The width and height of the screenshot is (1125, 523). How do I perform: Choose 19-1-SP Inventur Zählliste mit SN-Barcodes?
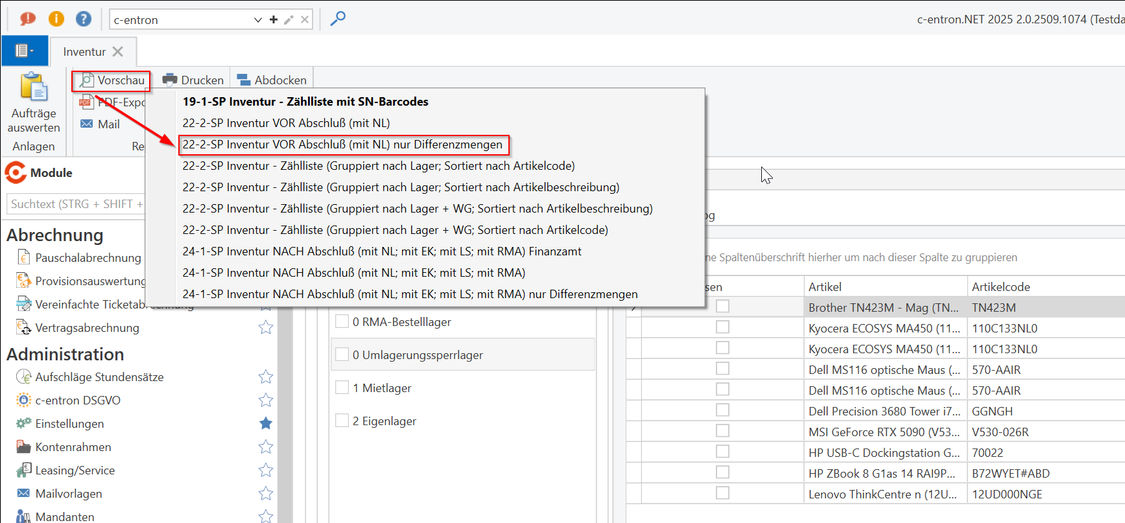(x=305, y=102)
